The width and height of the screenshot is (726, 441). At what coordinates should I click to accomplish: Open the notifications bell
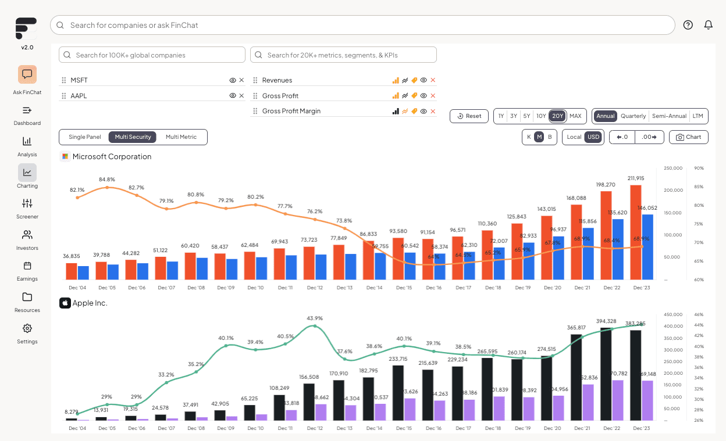pos(709,25)
